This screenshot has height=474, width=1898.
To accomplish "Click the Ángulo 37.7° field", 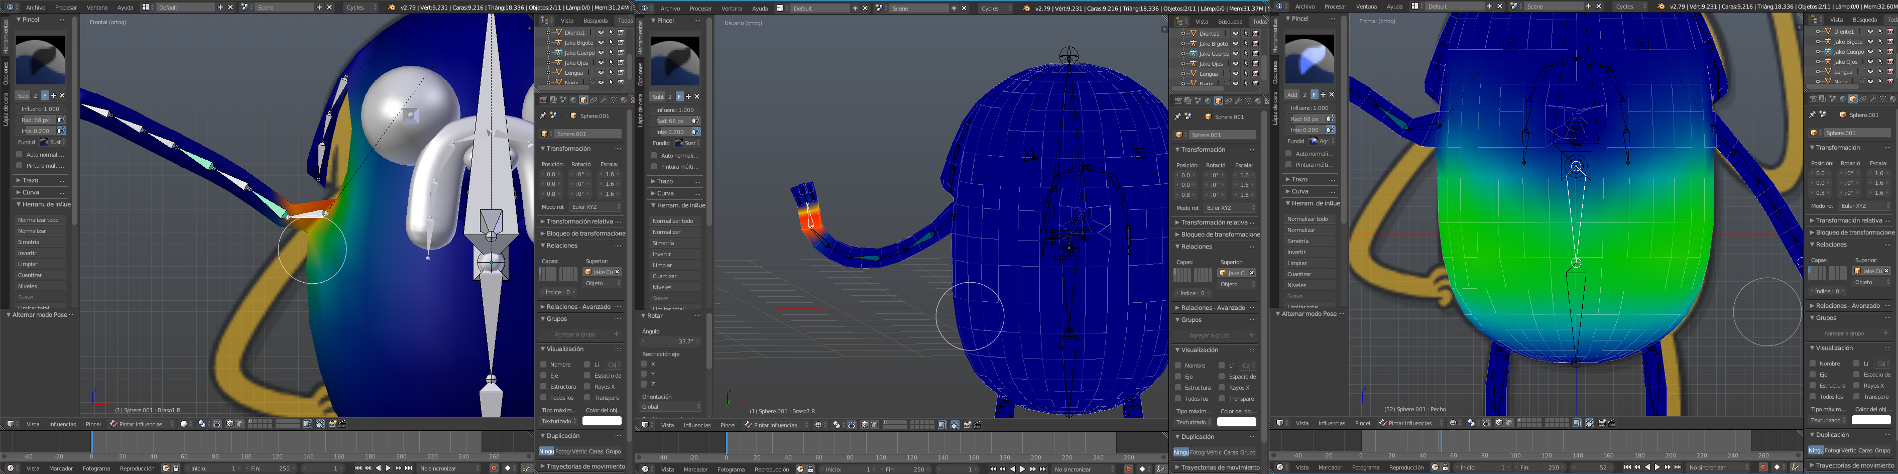I will (x=670, y=341).
